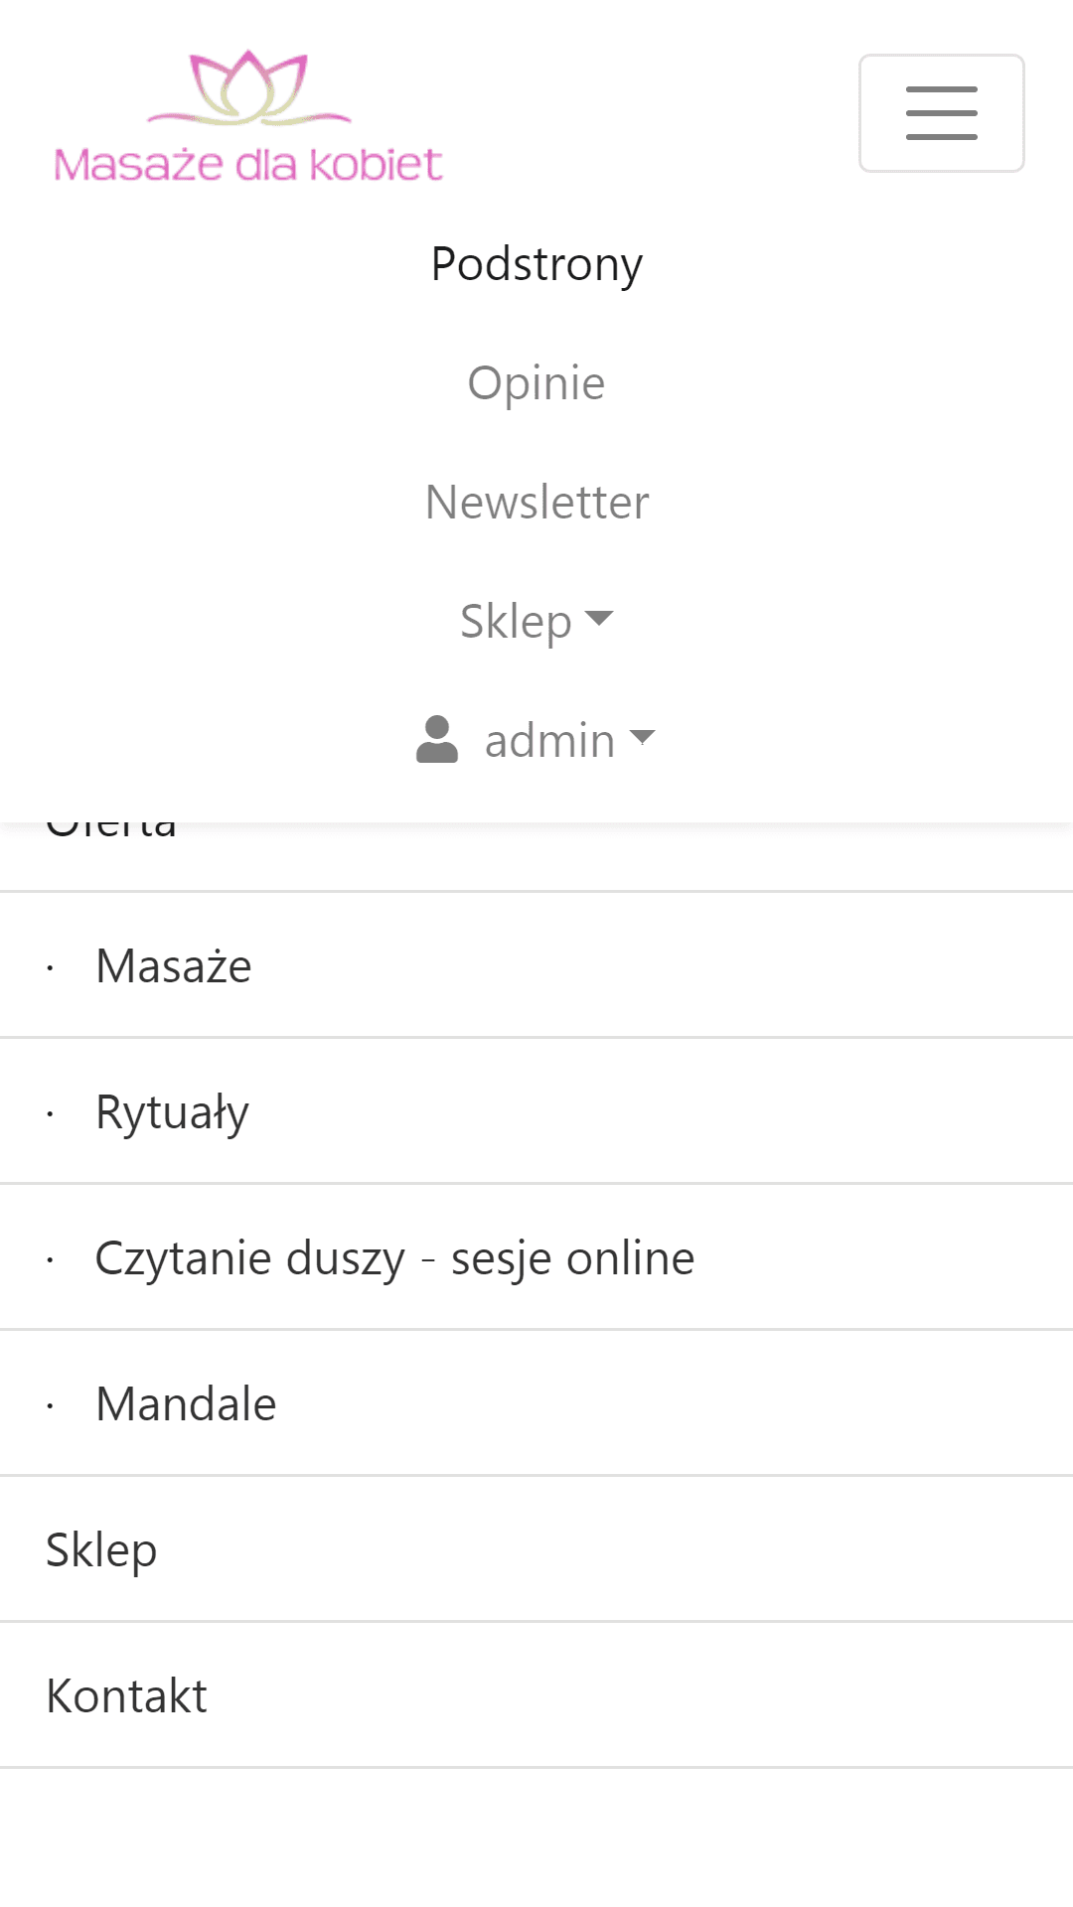Open the Rytuały submenu item
This screenshot has width=1073, height=1907.
[171, 1110]
